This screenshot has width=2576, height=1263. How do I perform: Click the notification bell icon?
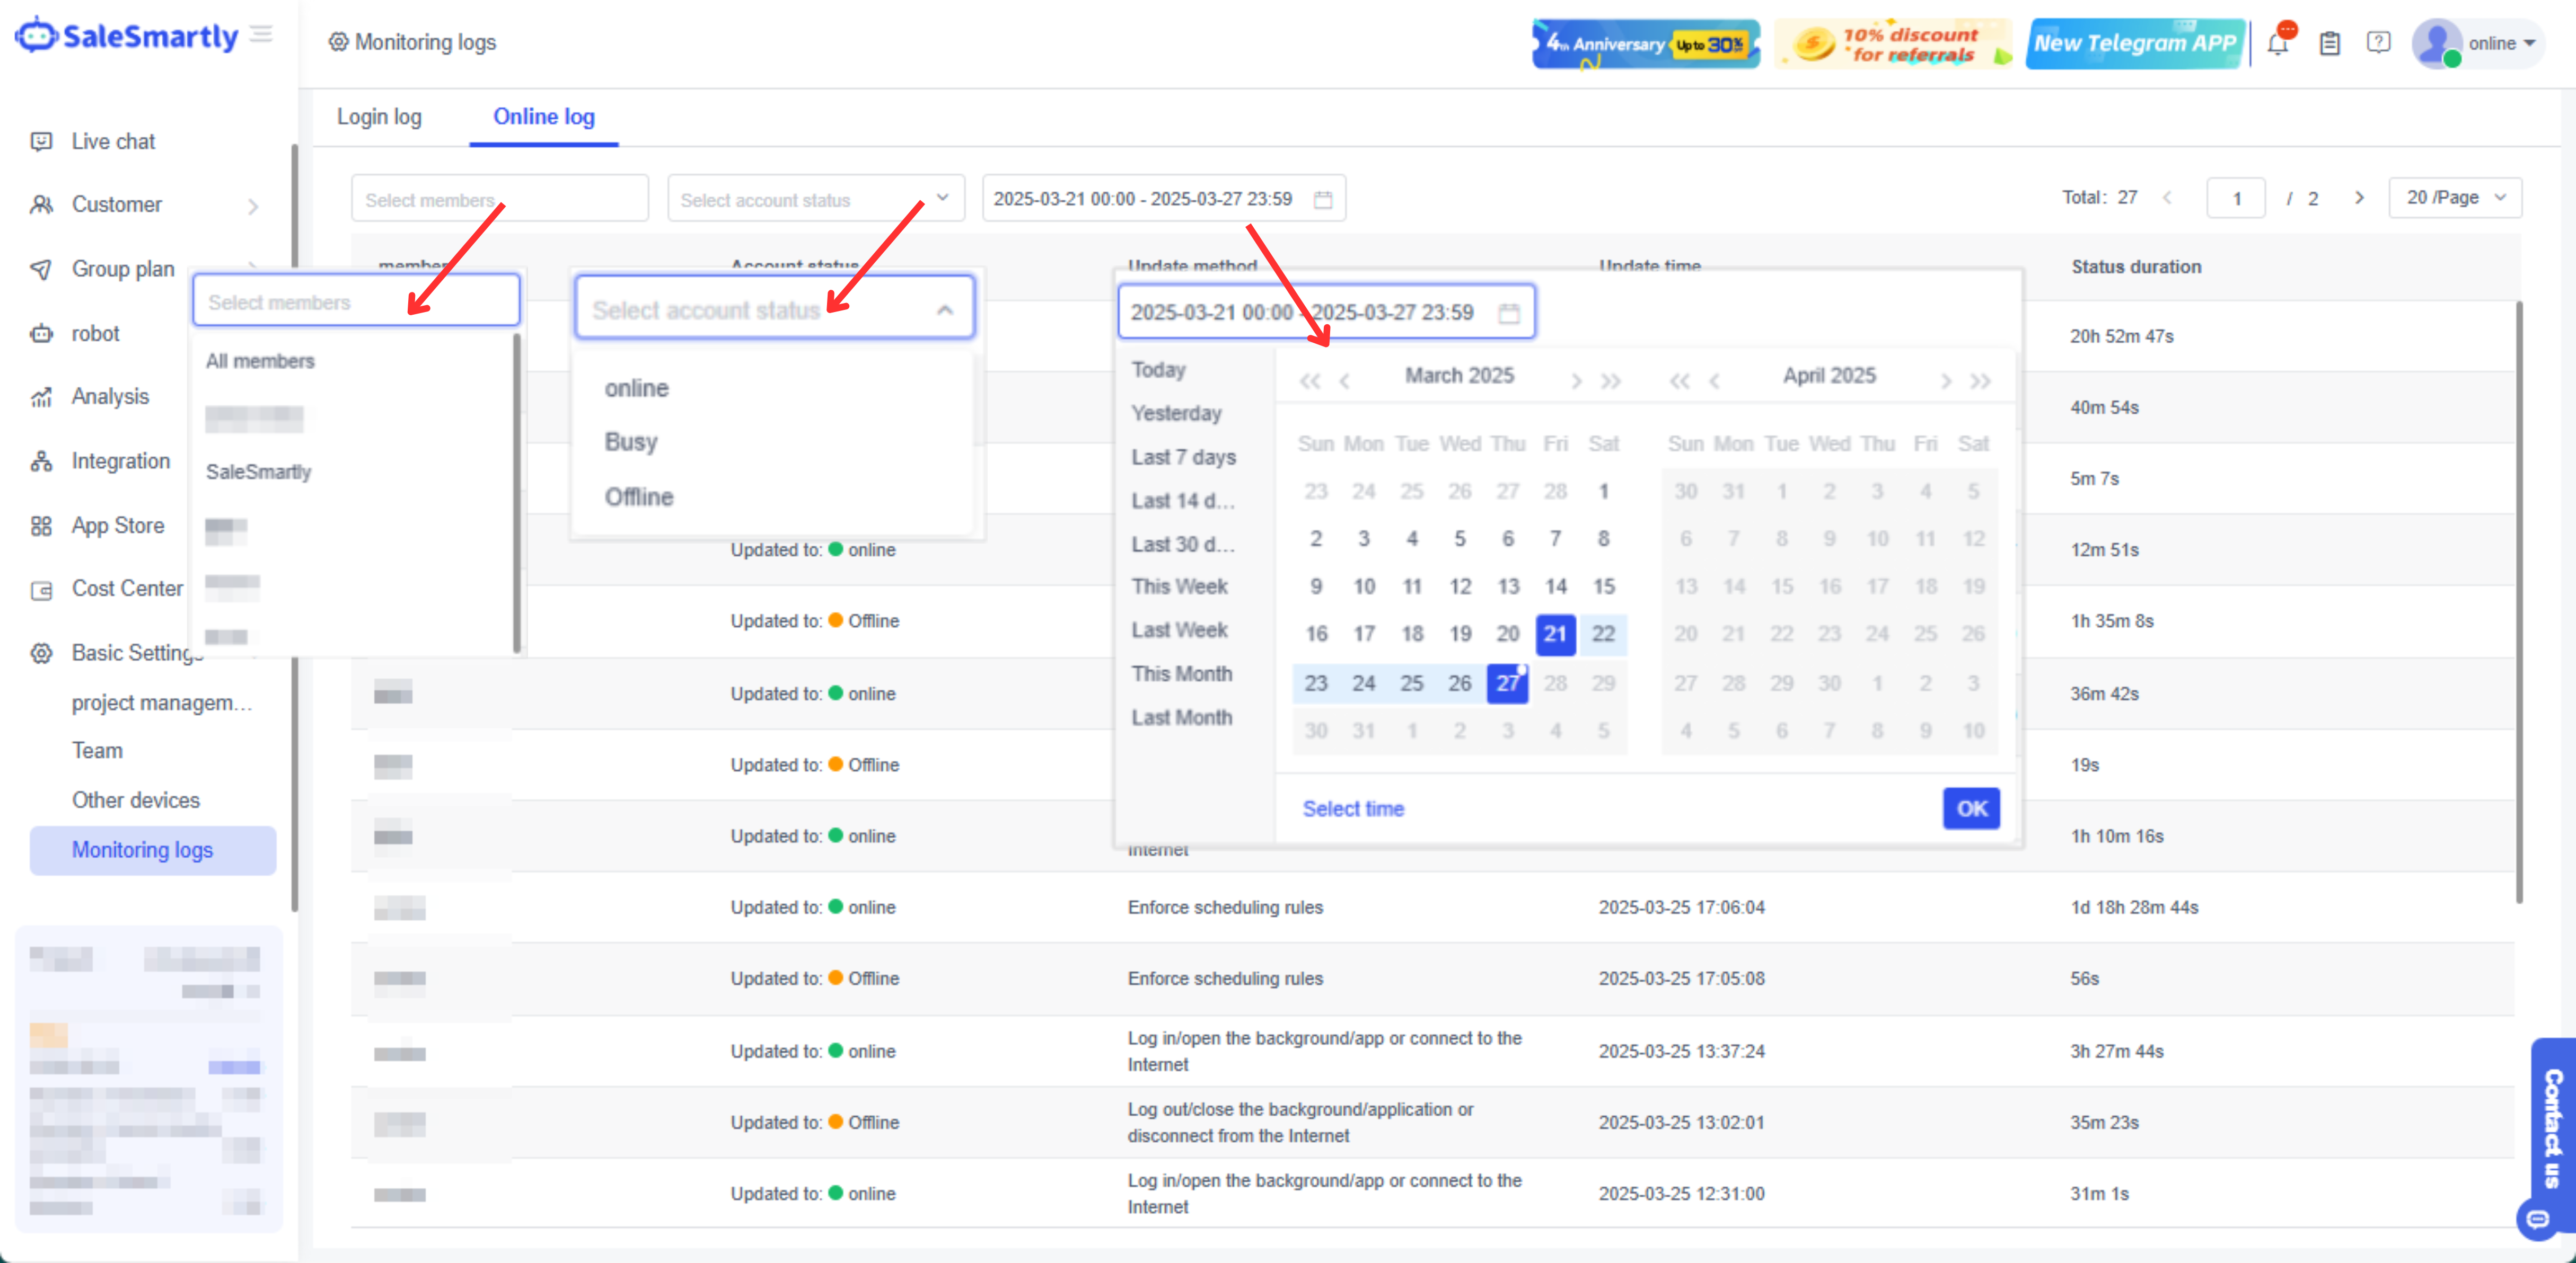pos(2277,44)
